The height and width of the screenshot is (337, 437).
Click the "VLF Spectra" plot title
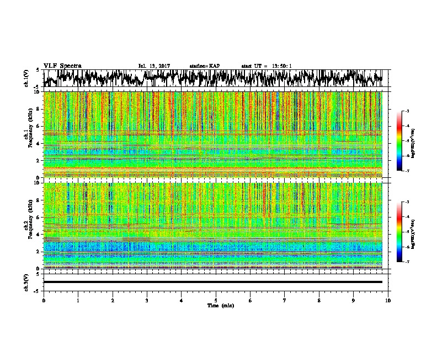[x=62, y=66]
